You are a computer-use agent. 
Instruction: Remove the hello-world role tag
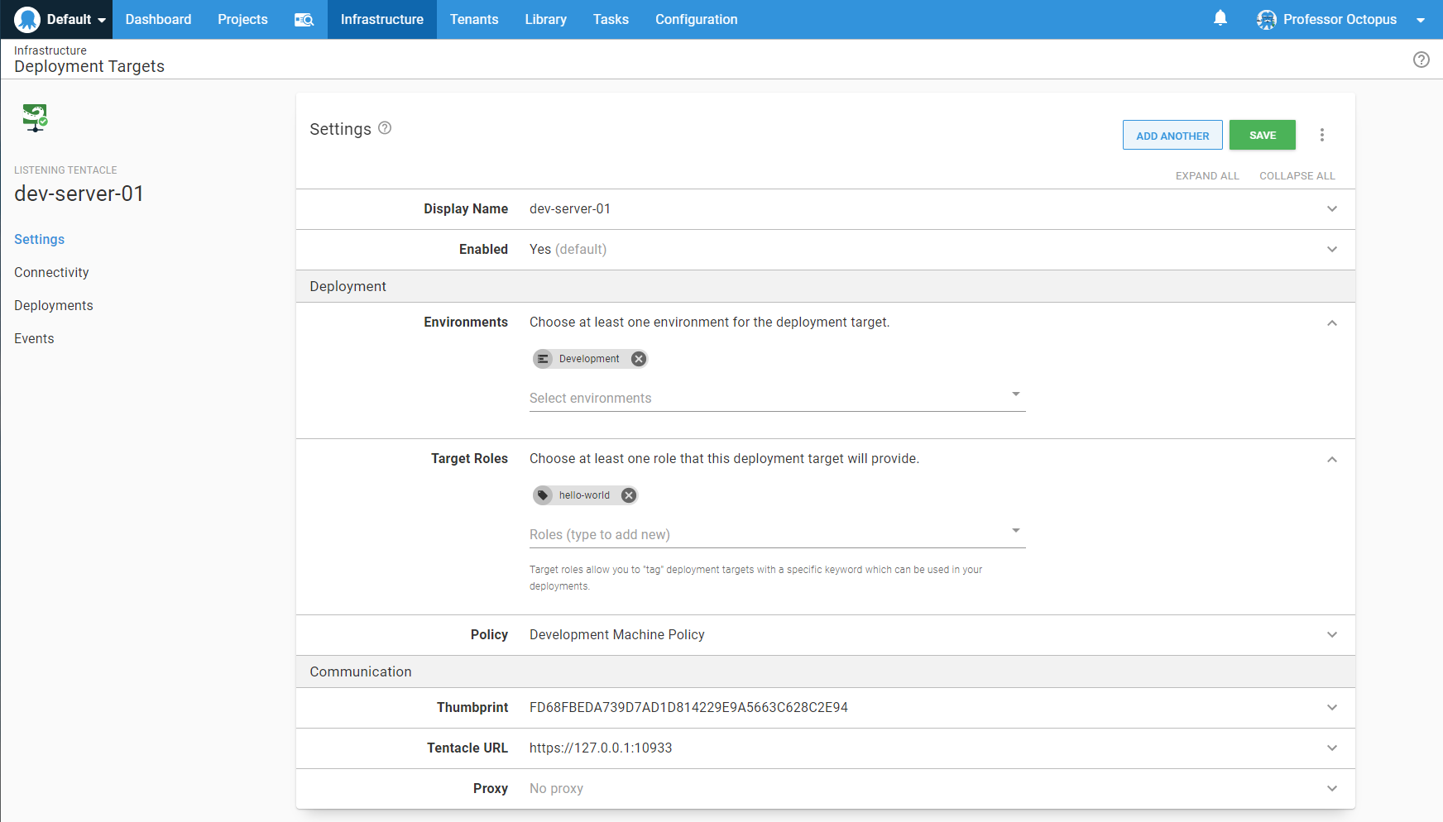(628, 495)
